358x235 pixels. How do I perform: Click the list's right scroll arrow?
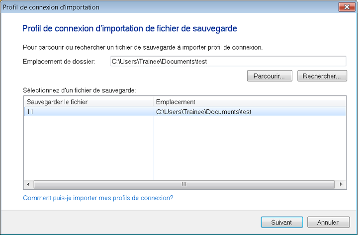341,184
